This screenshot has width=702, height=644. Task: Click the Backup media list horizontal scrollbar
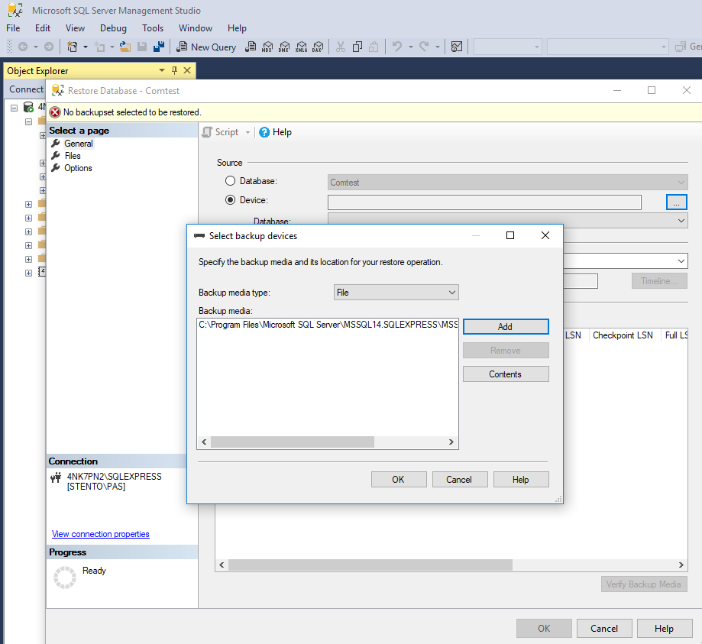coord(292,442)
